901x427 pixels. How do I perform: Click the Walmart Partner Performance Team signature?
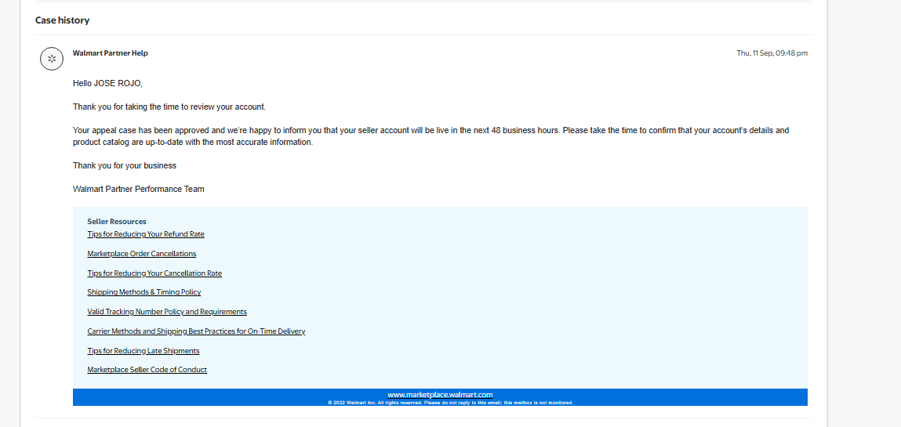pyautogui.click(x=139, y=189)
